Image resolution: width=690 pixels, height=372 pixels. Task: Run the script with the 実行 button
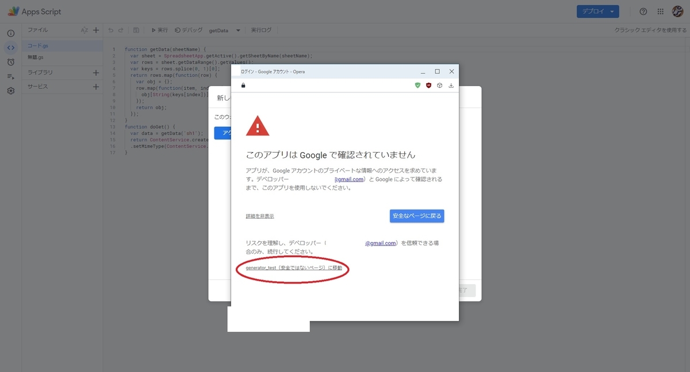159,30
